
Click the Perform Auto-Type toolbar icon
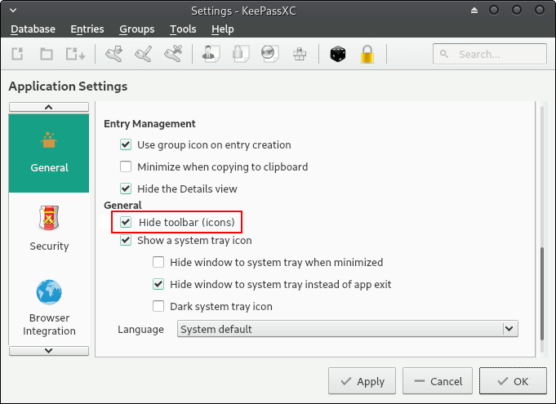pyautogui.click(x=300, y=54)
